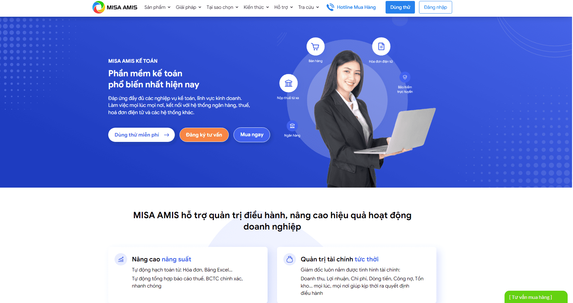The image size is (573, 303).
Task: Click the Hóa đơn điện tử document icon
Action: pos(381,47)
